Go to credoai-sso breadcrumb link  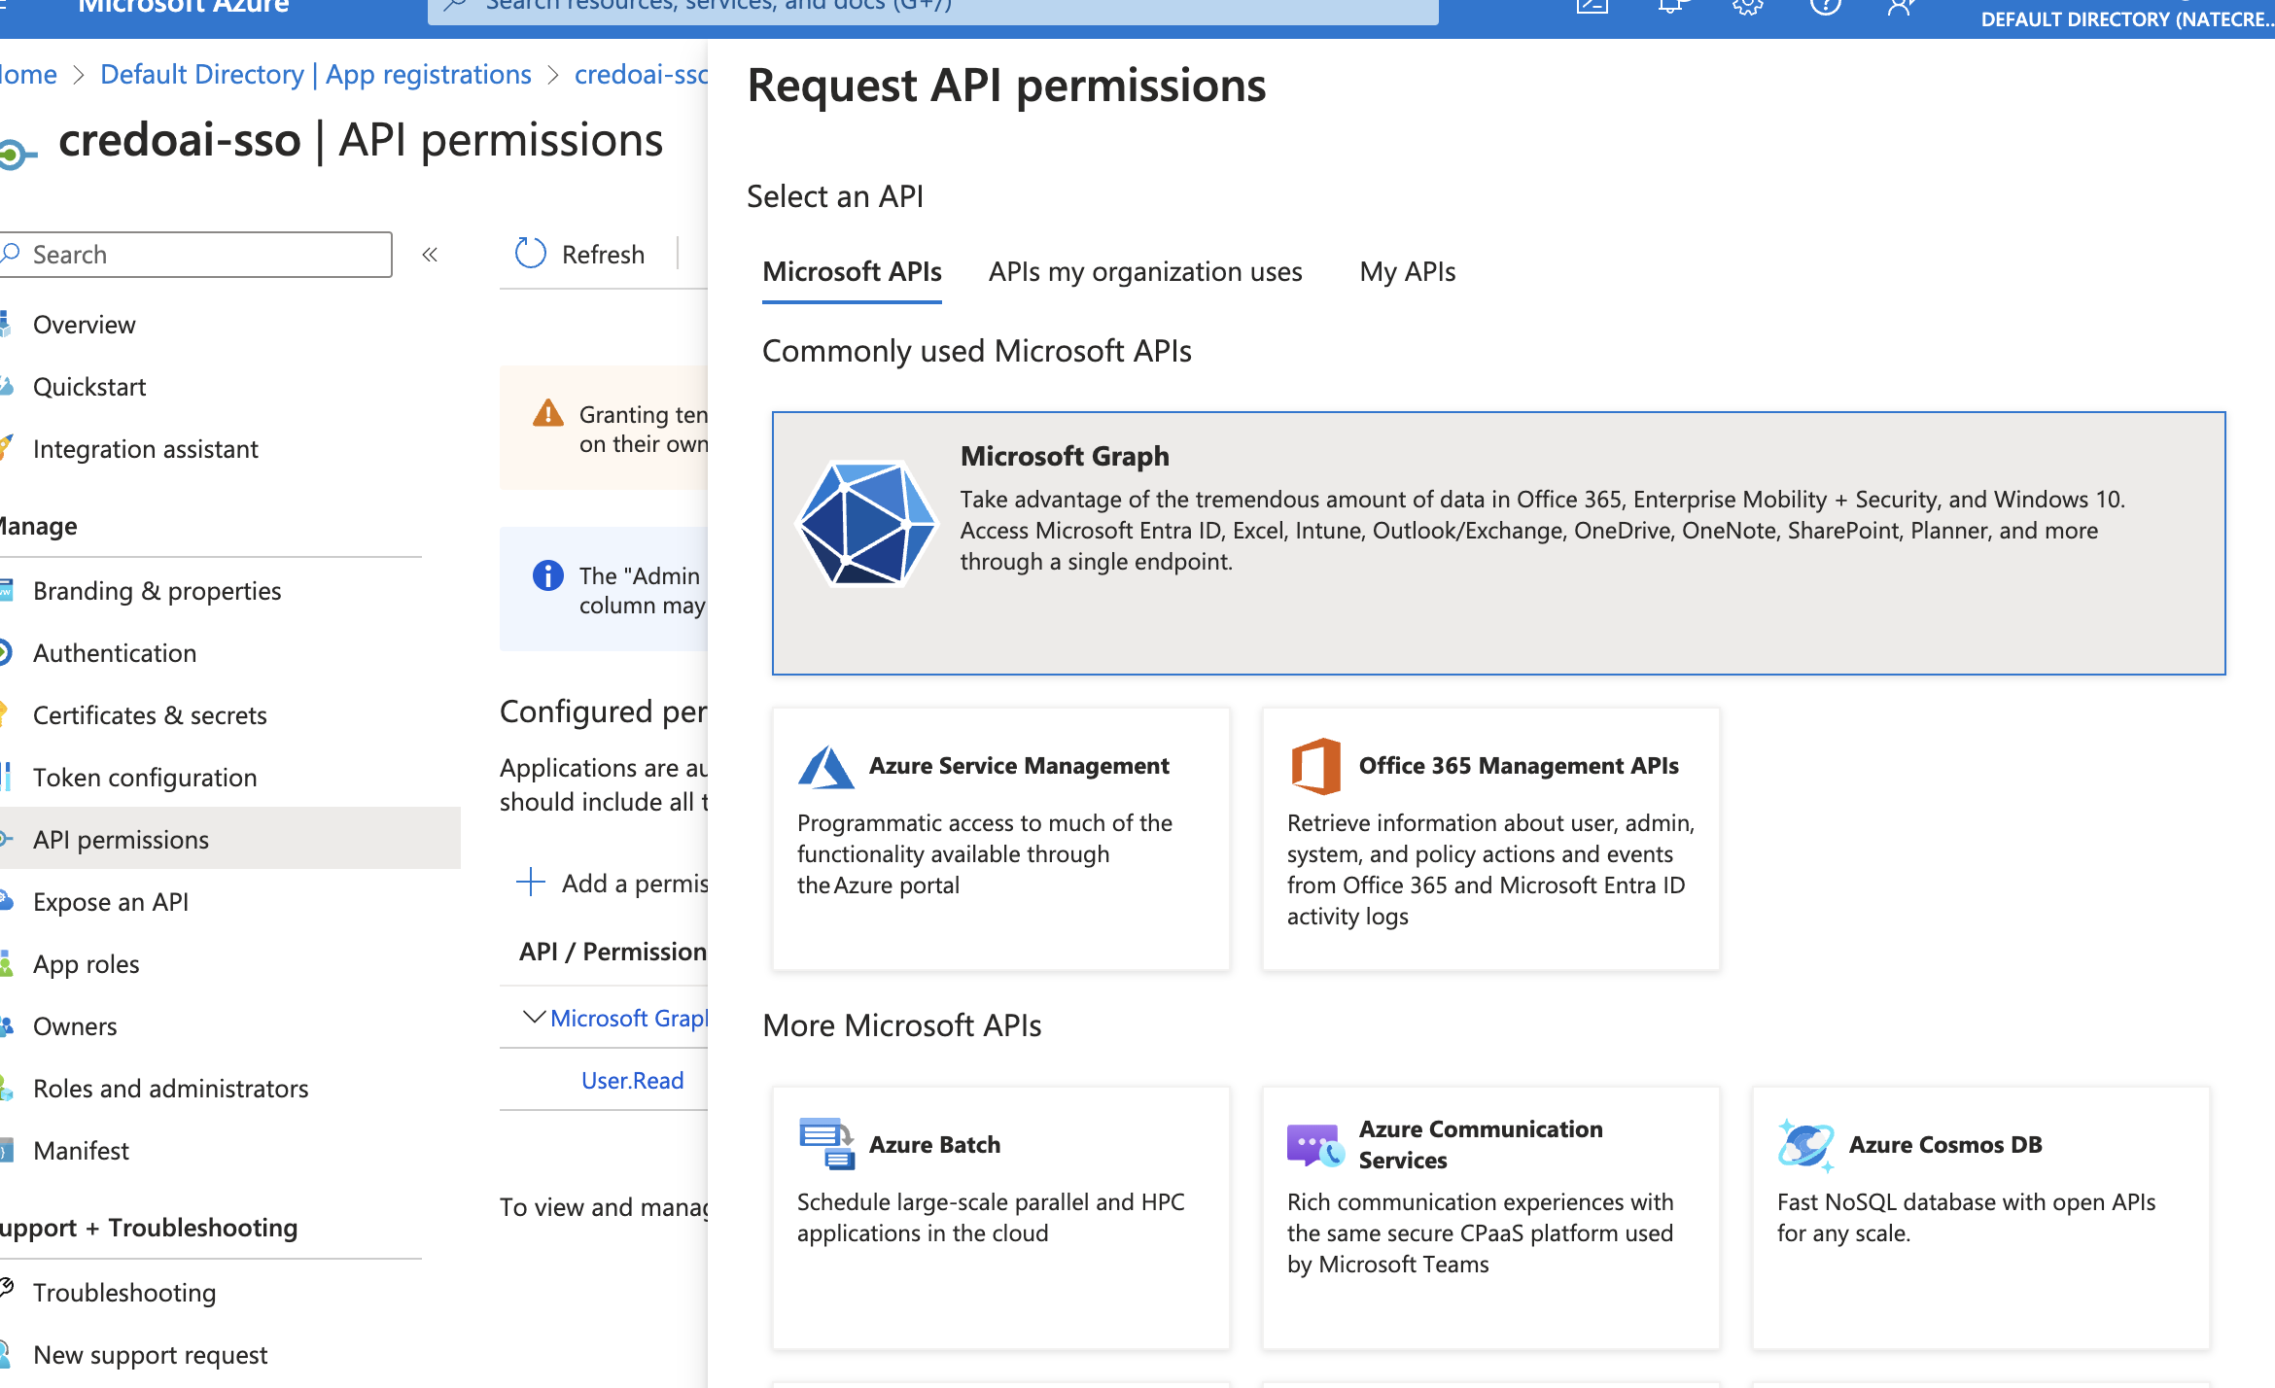coord(641,75)
